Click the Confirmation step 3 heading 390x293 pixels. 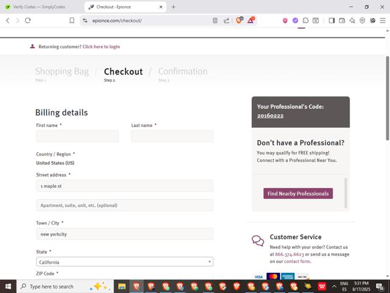tap(183, 71)
